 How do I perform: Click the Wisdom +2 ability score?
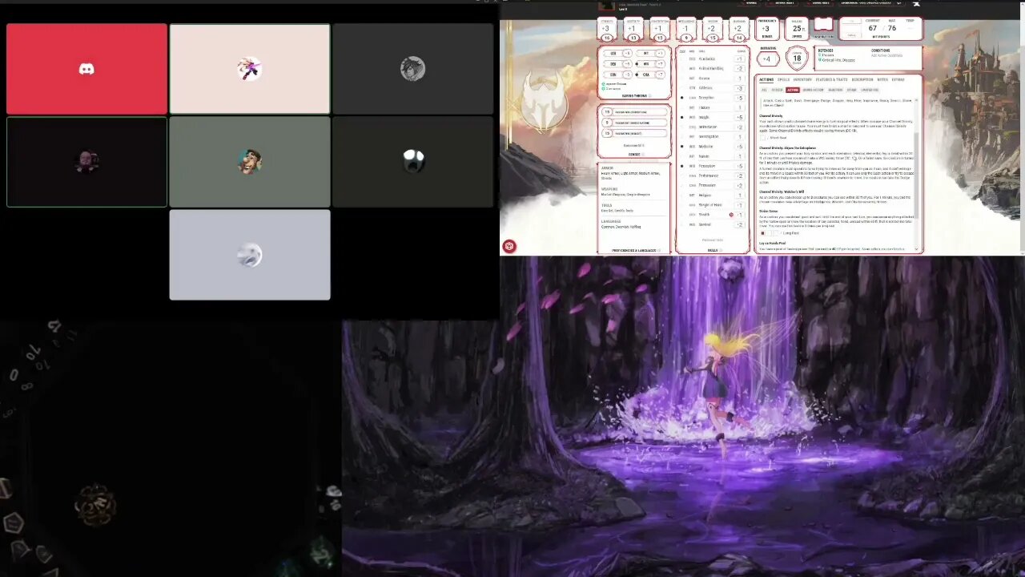712,29
